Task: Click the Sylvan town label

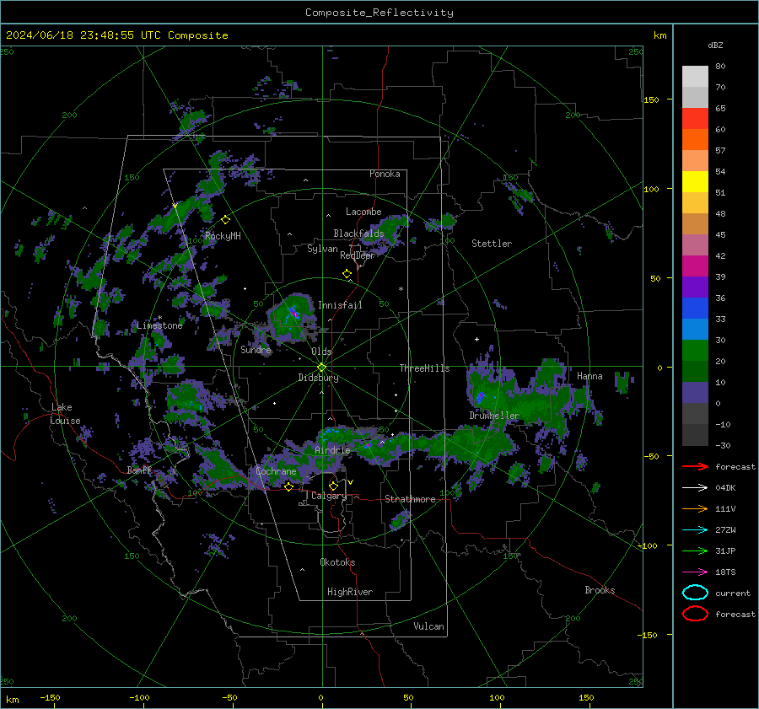Action: [322, 249]
